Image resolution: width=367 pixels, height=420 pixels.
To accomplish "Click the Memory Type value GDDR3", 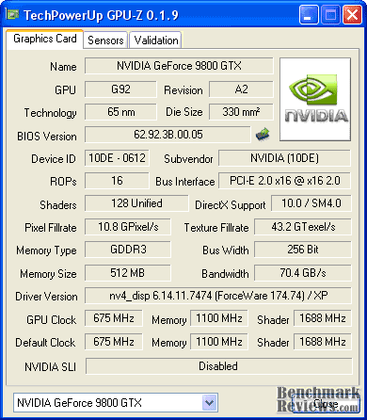I will 128,250.
